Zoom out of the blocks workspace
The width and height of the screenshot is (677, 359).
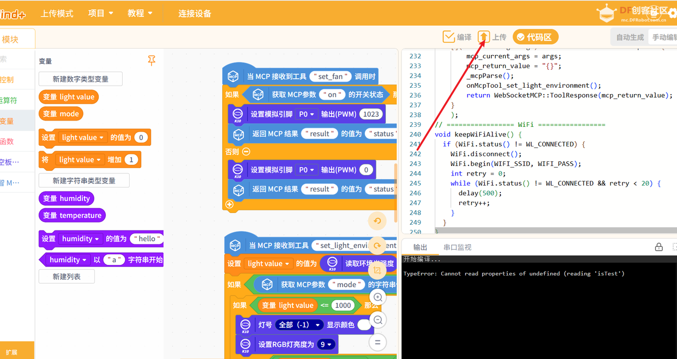point(378,319)
